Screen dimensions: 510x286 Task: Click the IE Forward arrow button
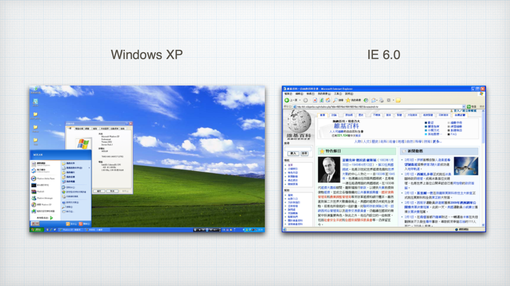(306, 100)
